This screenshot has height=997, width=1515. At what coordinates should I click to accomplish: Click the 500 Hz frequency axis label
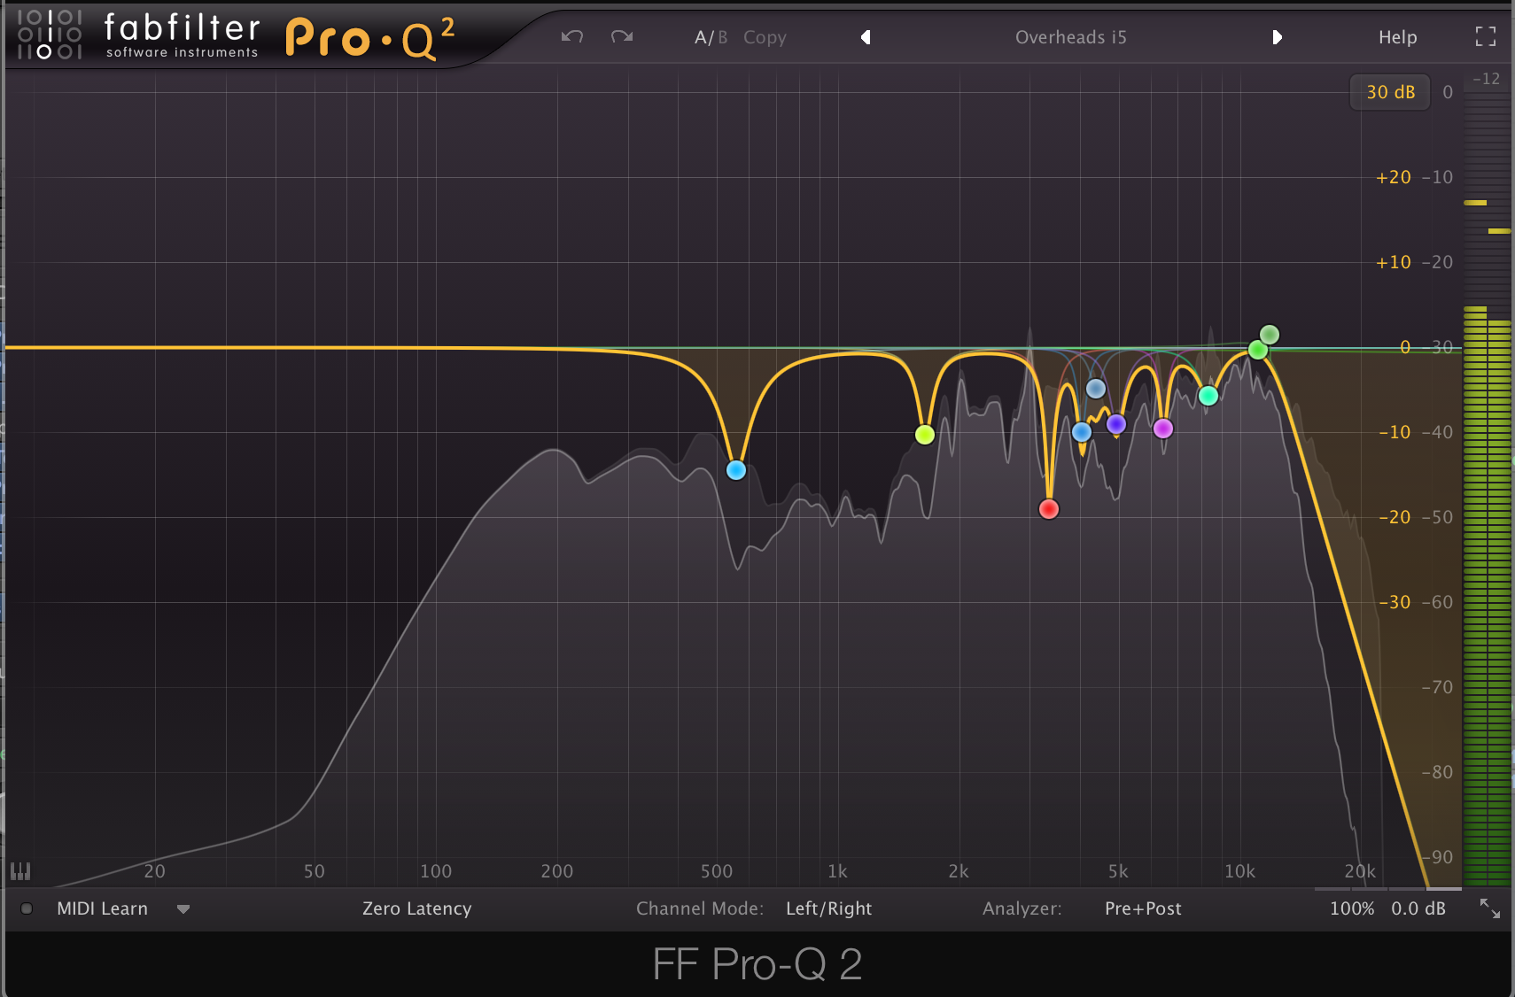coord(716,871)
